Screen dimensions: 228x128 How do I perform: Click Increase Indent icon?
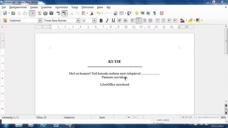pyautogui.click(x=175, y=21)
